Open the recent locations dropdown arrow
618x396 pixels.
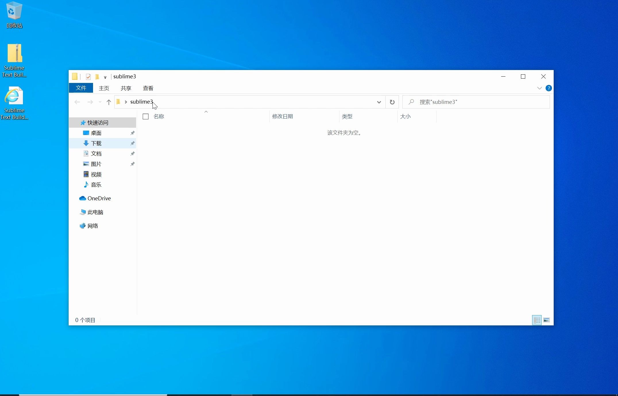100,102
